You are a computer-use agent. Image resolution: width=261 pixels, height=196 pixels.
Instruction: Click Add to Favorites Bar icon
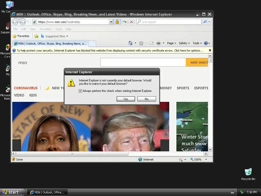36,36
